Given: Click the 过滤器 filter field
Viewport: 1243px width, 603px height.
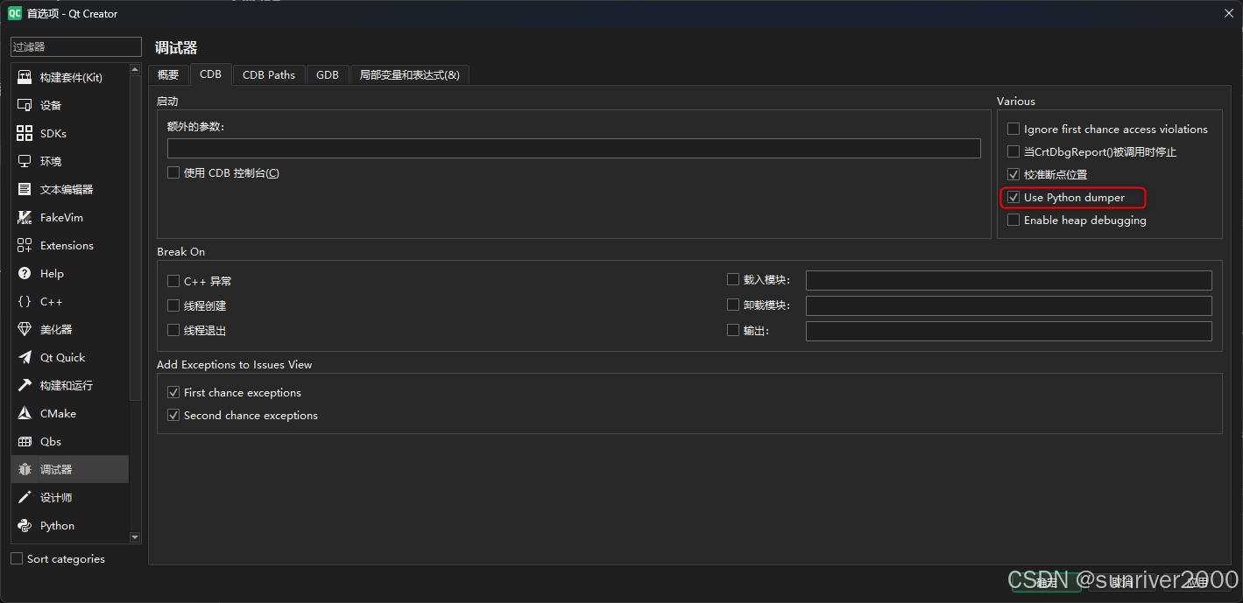Looking at the screenshot, I should pyautogui.click(x=76, y=46).
